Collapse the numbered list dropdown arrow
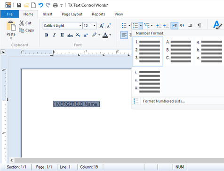Image resolution: width=224 pixels, height=171 pixels. click(141, 25)
